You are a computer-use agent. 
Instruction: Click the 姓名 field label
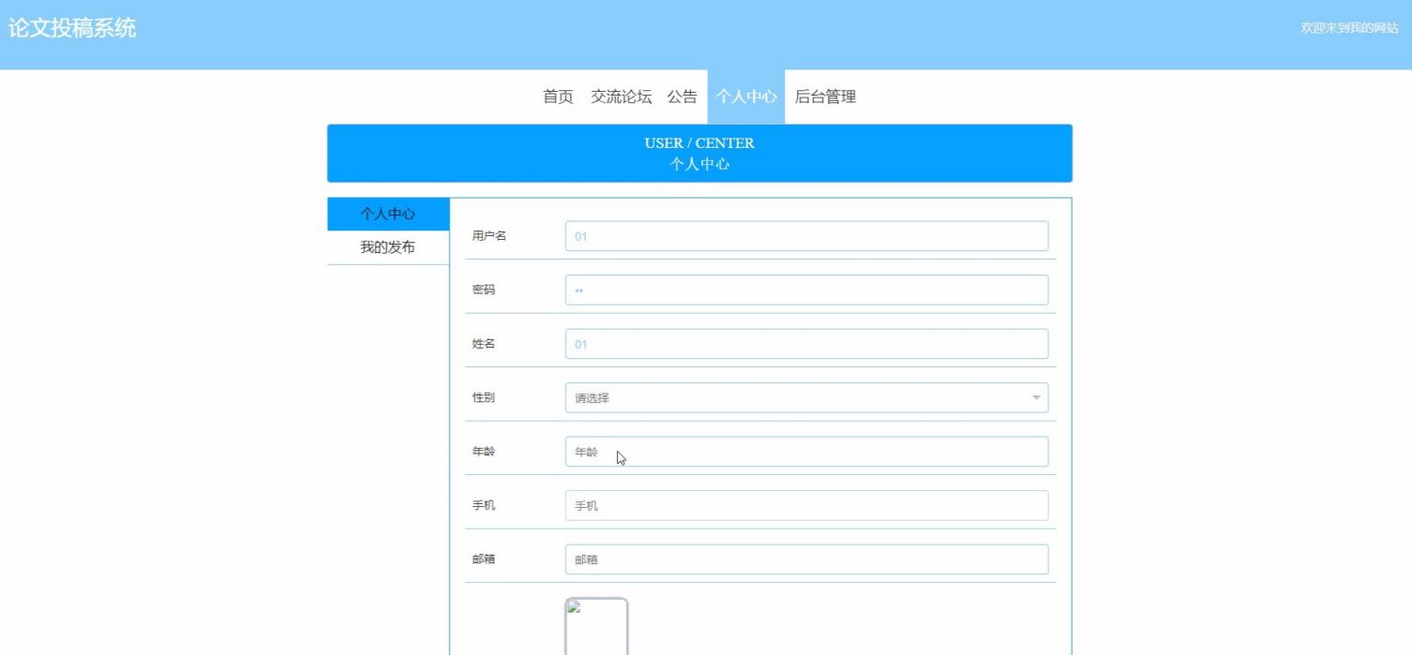pos(483,344)
